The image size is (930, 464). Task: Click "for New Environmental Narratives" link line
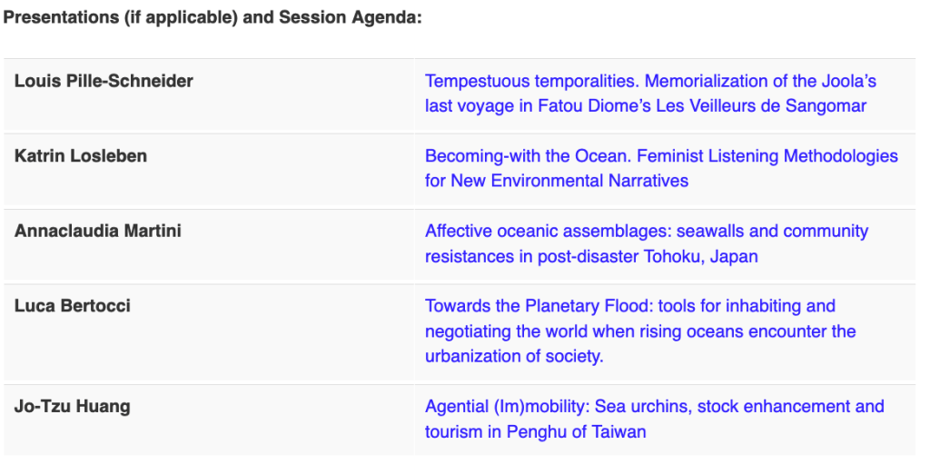pyautogui.click(x=557, y=181)
